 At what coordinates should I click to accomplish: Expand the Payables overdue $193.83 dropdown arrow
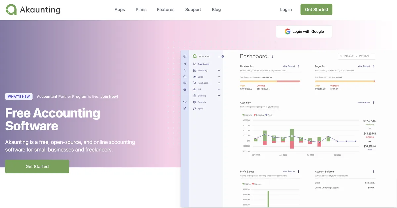[x=340, y=89]
